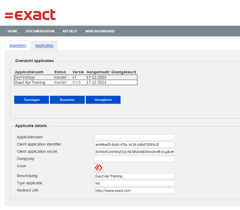Click the Redirect URI field
The image size is (240, 210).
[134, 190]
